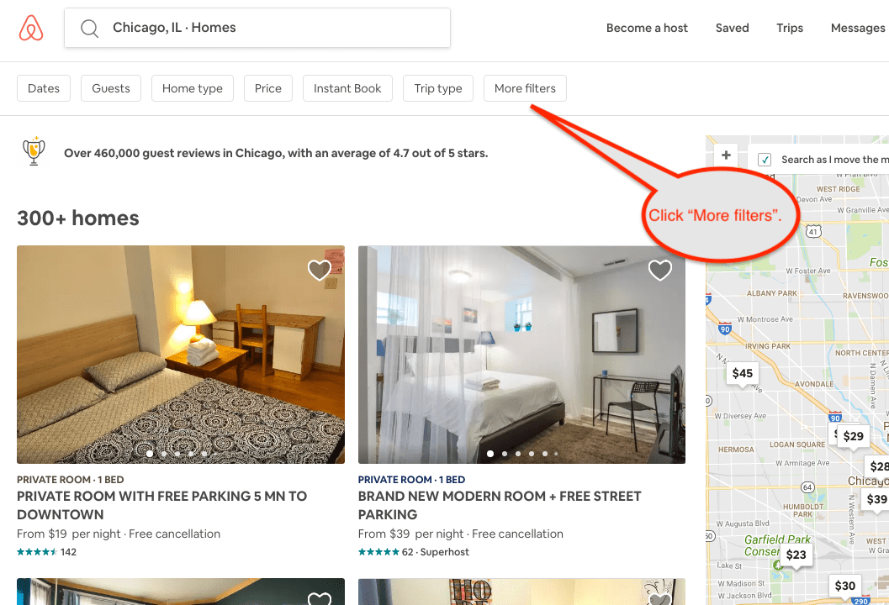
Task: Open listing titled Brand New Modern Room
Action: click(500, 505)
